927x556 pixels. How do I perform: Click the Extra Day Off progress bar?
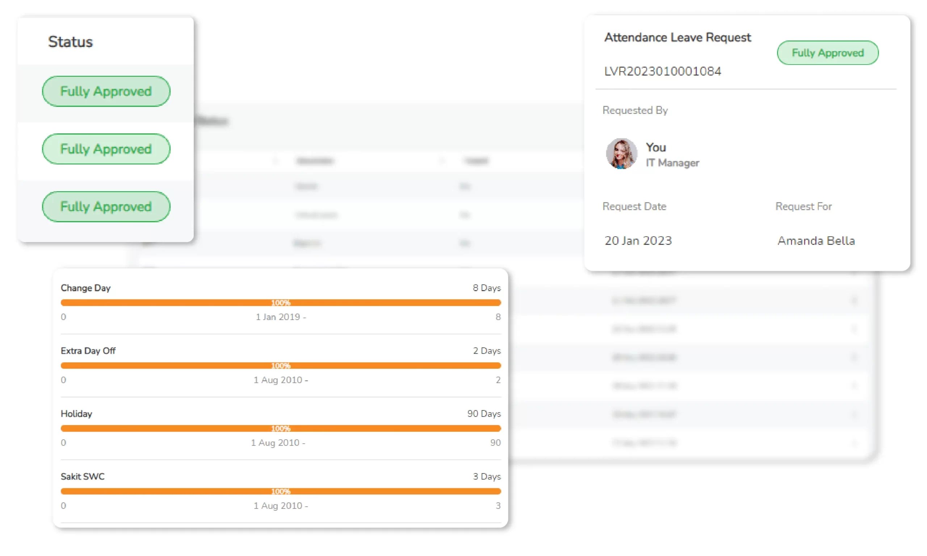[x=281, y=365]
